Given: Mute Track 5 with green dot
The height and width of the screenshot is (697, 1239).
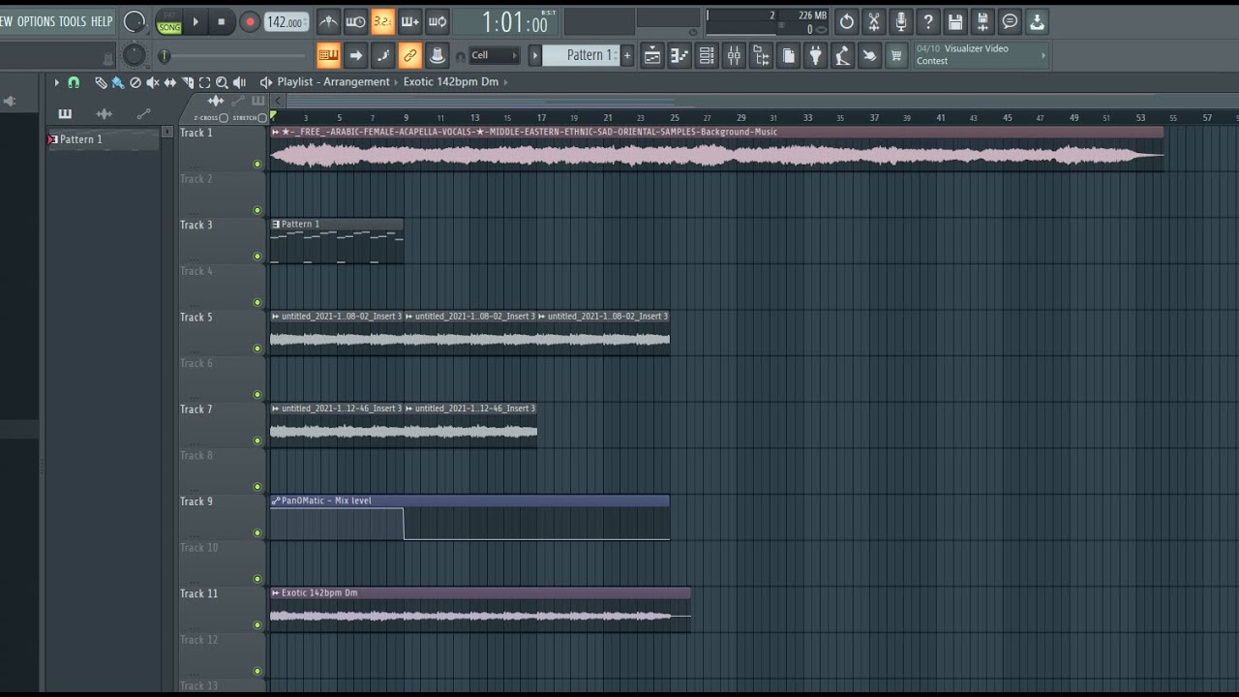Looking at the screenshot, I should click(x=257, y=348).
